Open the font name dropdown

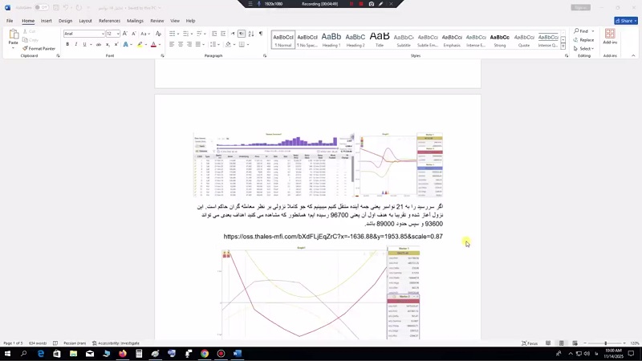pyautogui.click(x=103, y=34)
